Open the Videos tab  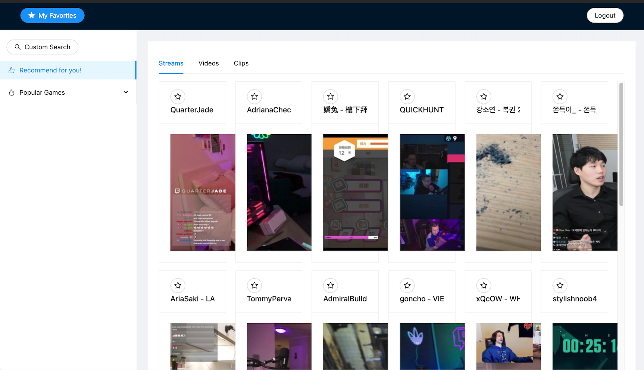pos(209,63)
